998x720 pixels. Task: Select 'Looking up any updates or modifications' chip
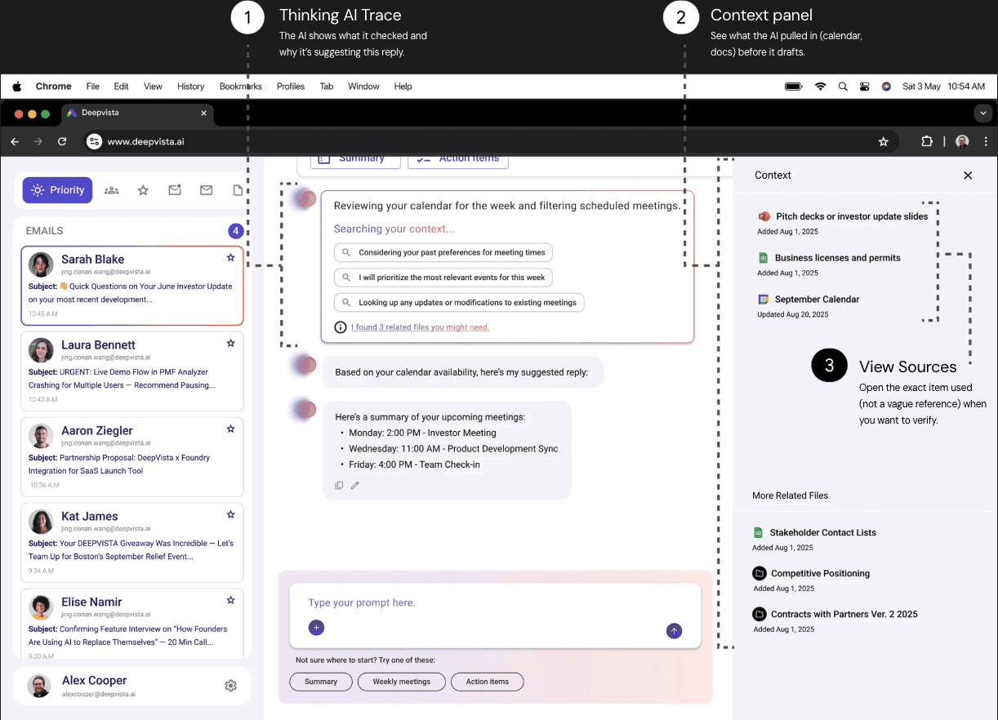(459, 302)
